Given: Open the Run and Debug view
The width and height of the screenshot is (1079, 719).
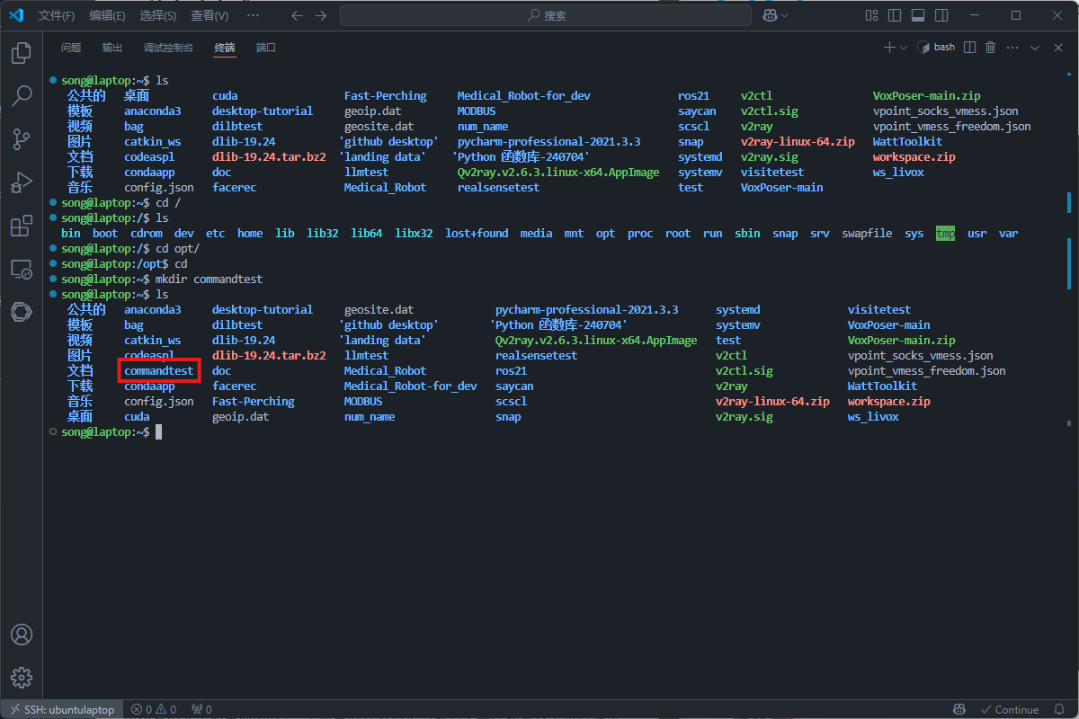Looking at the screenshot, I should pos(22,182).
